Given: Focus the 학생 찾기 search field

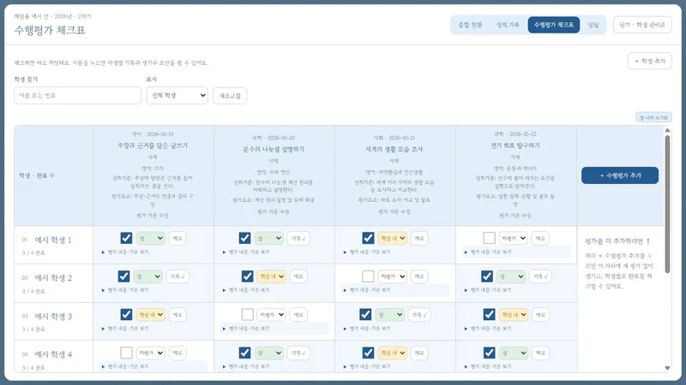Looking at the screenshot, I should [x=77, y=95].
